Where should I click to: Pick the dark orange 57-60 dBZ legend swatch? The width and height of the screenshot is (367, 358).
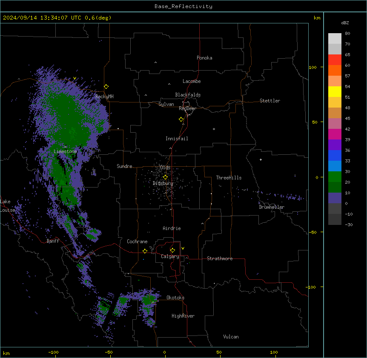pyautogui.click(x=335, y=70)
